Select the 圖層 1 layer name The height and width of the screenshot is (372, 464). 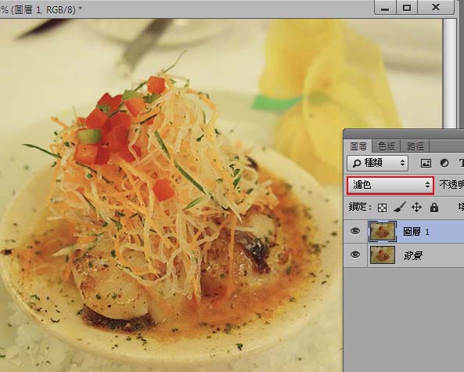tap(416, 231)
